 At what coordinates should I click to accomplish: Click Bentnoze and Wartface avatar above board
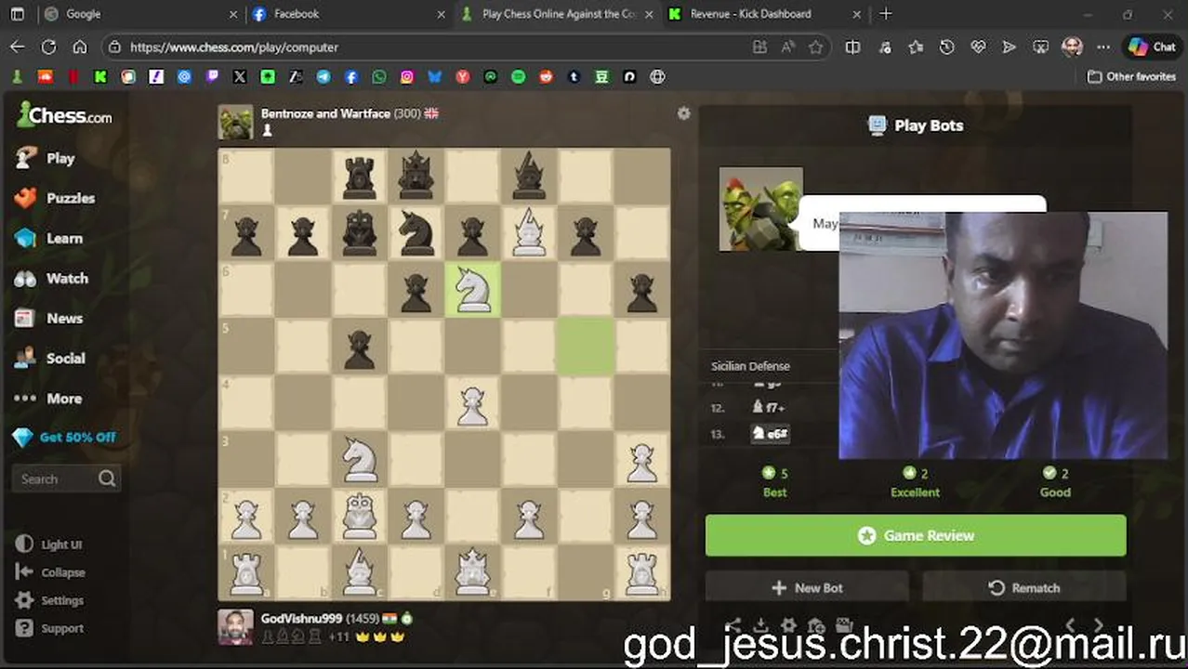[x=235, y=122]
